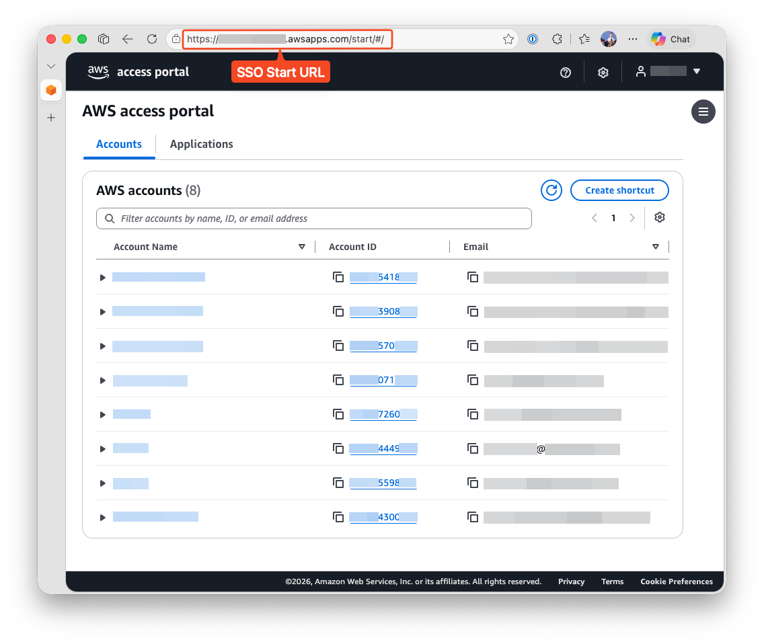Open portal settings gear in header

(603, 73)
